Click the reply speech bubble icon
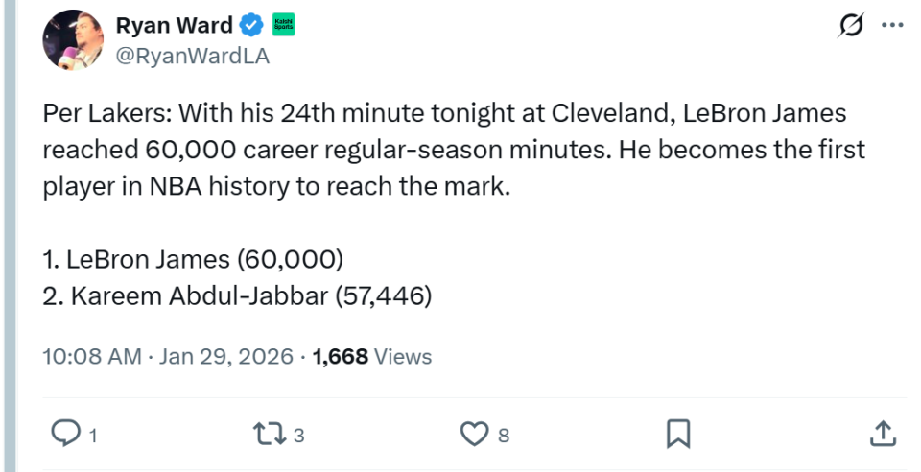This screenshot has width=921, height=472. coord(64,435)
